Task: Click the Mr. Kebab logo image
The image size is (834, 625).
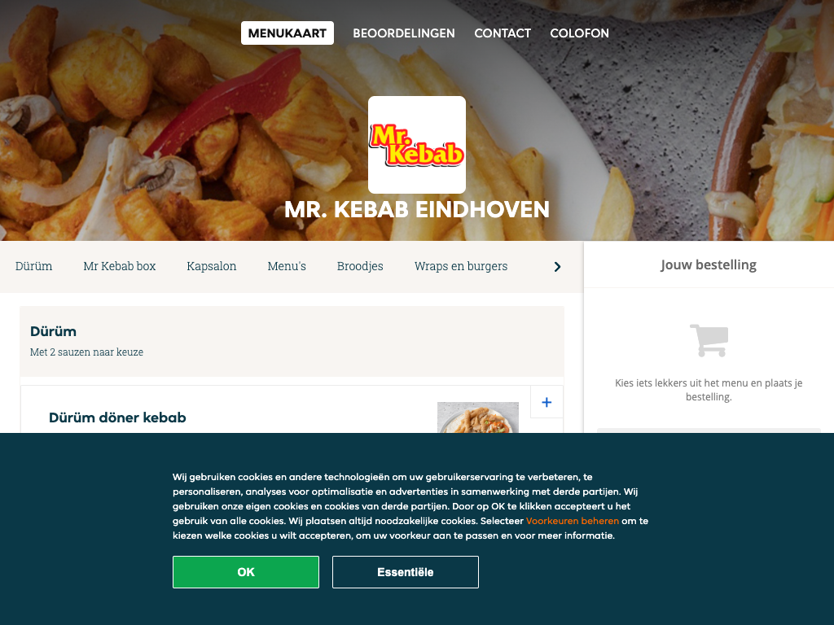Action: pyautogui.click(x=417, y=145)
